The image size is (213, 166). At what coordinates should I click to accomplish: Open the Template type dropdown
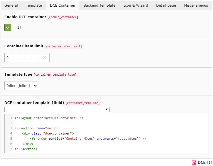click(x=22, y=86)
